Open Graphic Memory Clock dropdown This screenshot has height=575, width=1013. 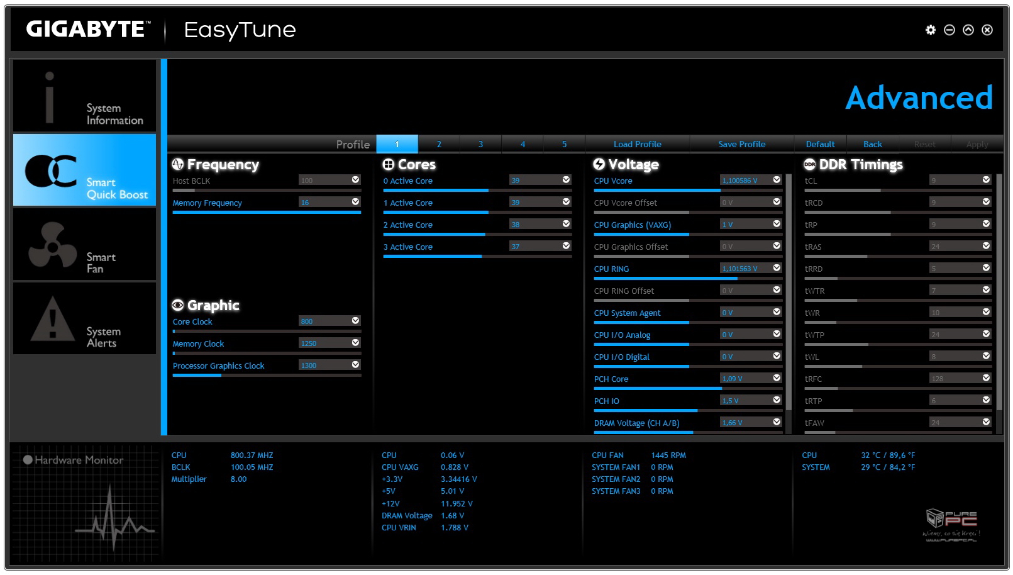click(355, 343)
